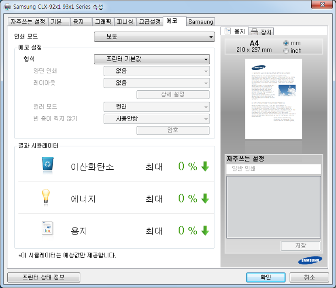Show the 장치 preview tab on right panel
This screenshot has height=288, width=336.
click(261, 32)
